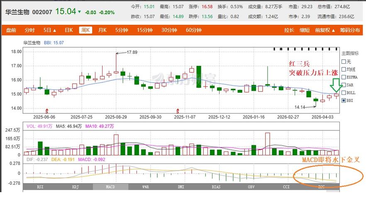Select the MACD sub-indicator tab

110,187
